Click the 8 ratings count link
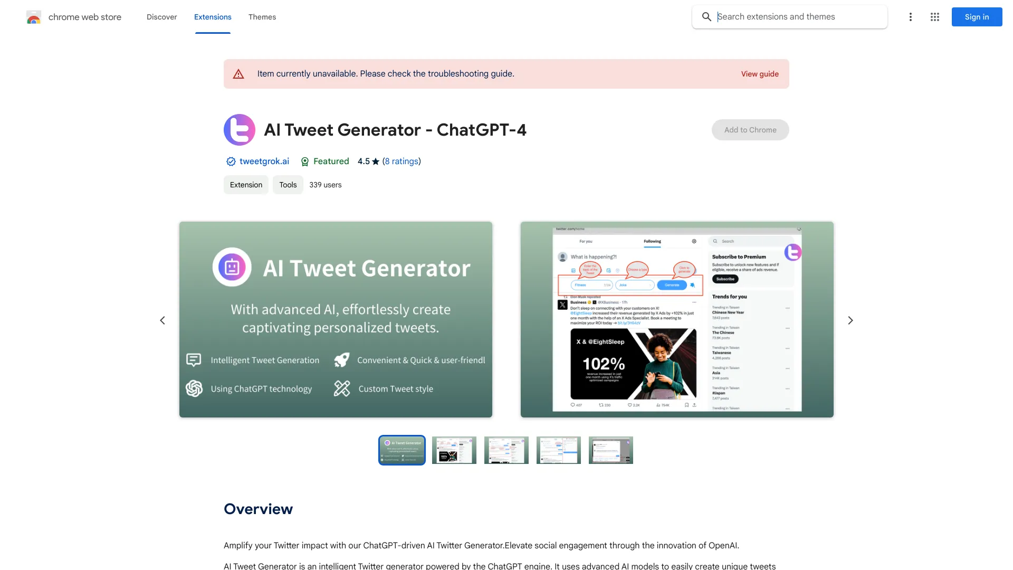The height and width of the screenshot is (570, 1013). [401, 161]
